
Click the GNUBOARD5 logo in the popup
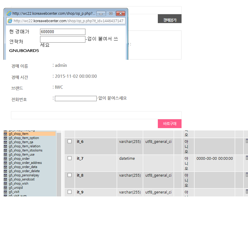click(x=24, y=51)
